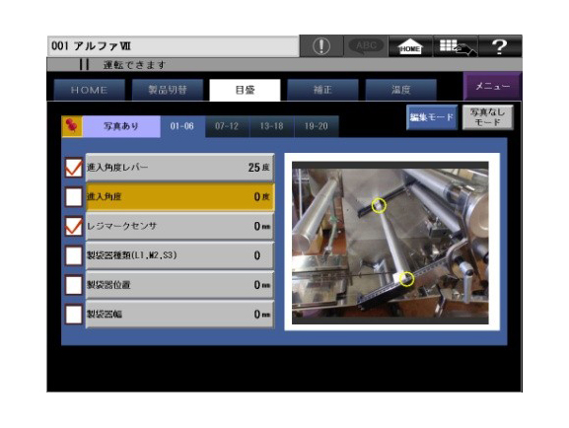Select the 19-20 page tab
The height and width of the screenshot is (428, 569).
(317, 126)
